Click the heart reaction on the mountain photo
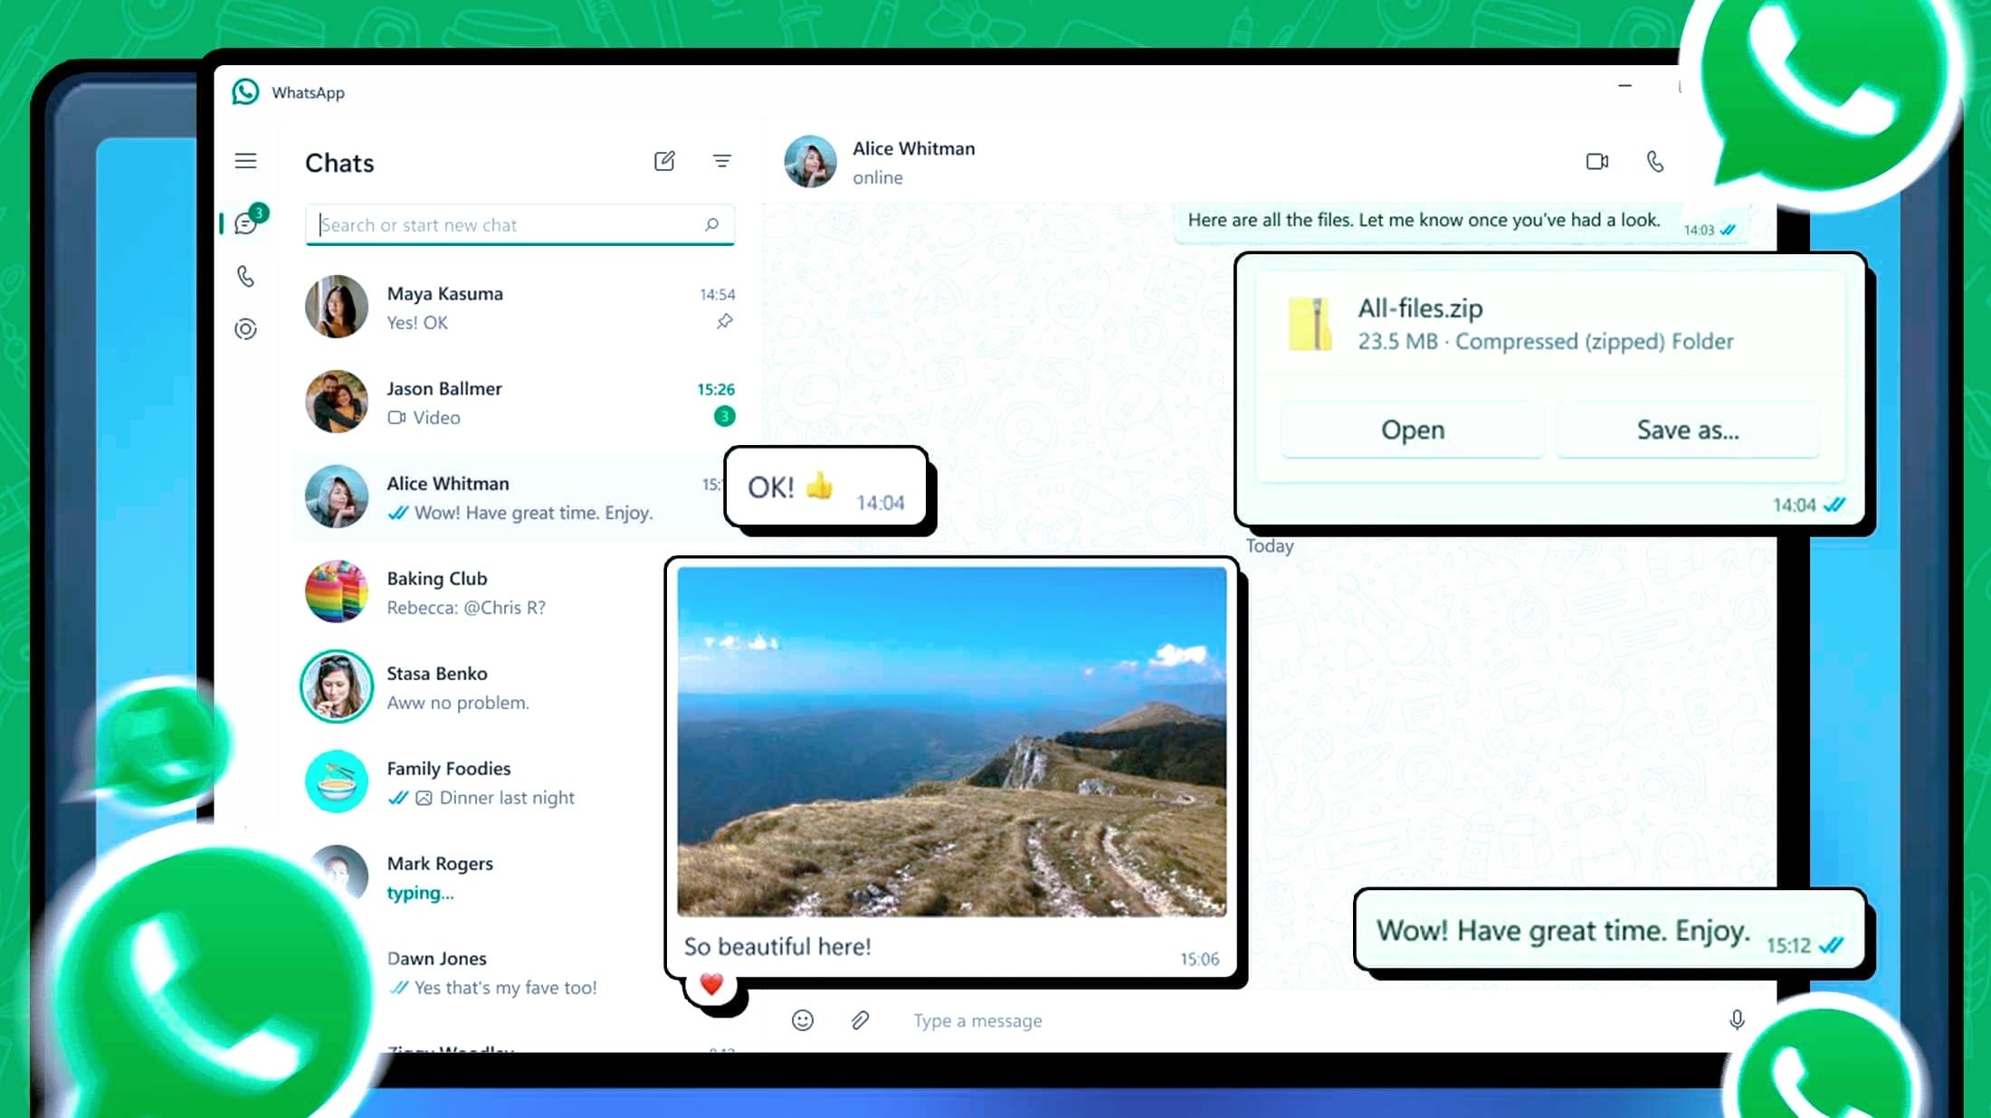The height and width of the screenshot is (1118, 1991). (711, 983)
